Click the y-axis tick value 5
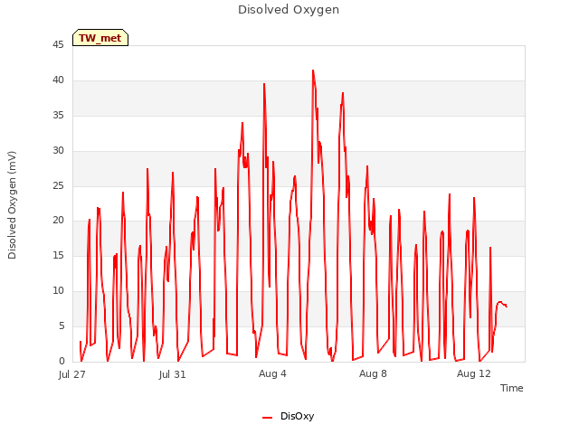579x434 pixels. tap(62, 325)
